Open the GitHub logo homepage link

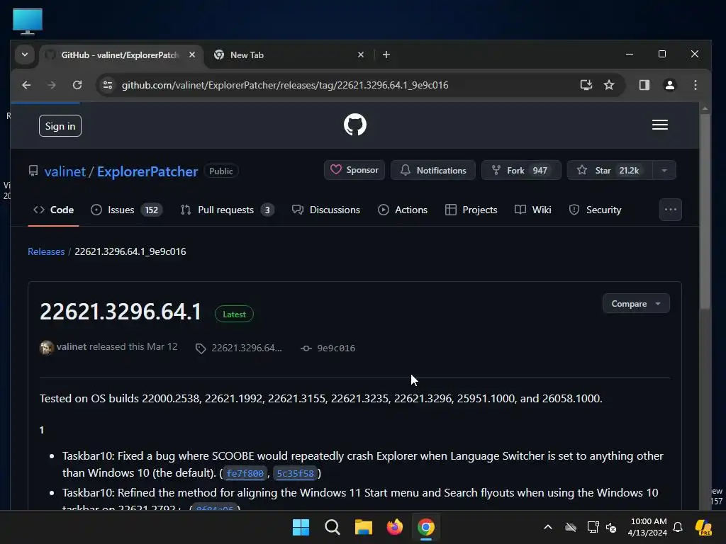[355, 125]
